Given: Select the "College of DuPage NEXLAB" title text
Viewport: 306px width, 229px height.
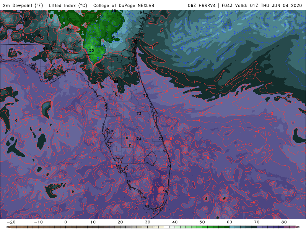Looking at the screenshot, I should [x=124, y=6].
